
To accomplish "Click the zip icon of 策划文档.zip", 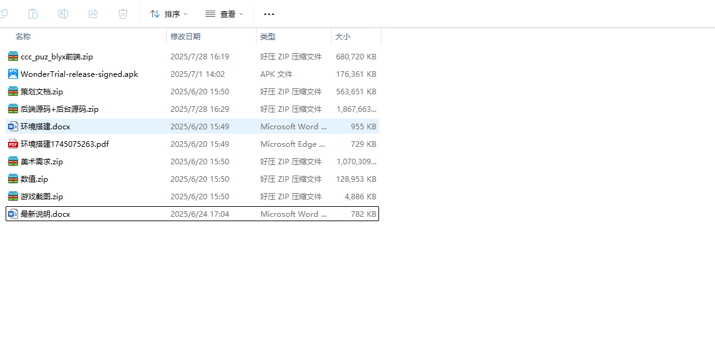I will 13,91.
